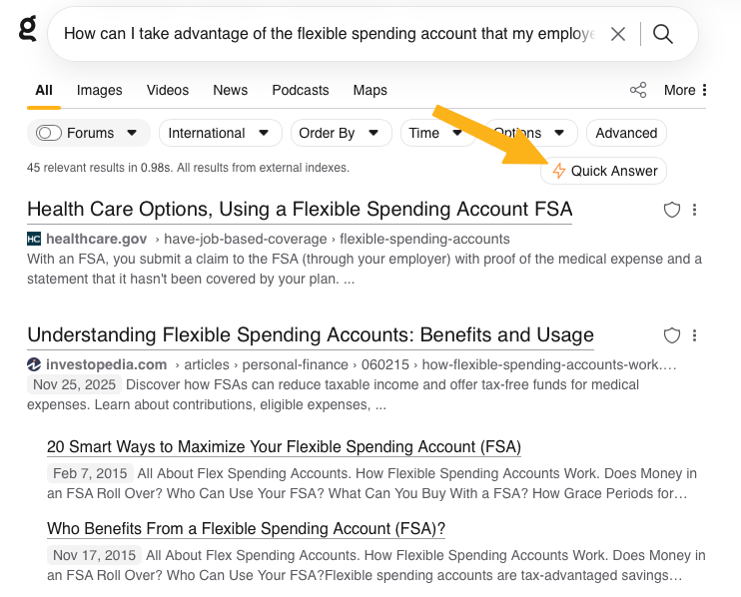Switch to the Images tab
Screen dimensions: 741x597
pos(99,90)
